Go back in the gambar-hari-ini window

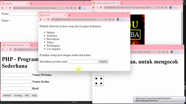pyautogui.click(x=94, y=8)
